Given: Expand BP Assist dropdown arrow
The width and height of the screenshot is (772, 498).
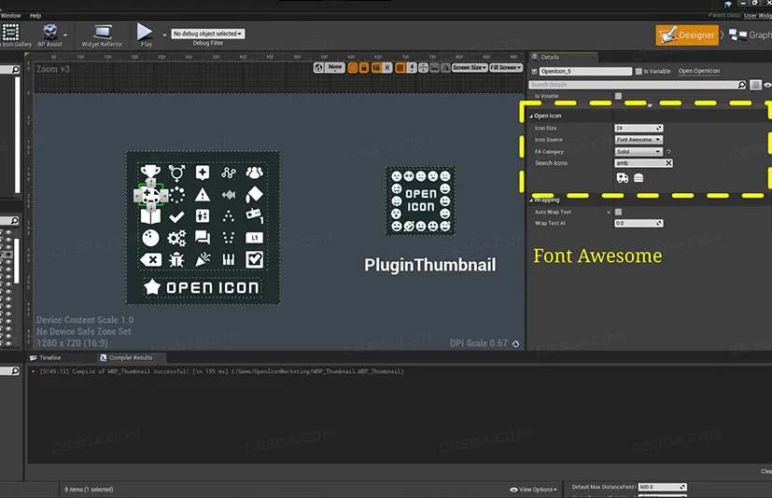Looking at the screenshot, I should tap(65, 35).
